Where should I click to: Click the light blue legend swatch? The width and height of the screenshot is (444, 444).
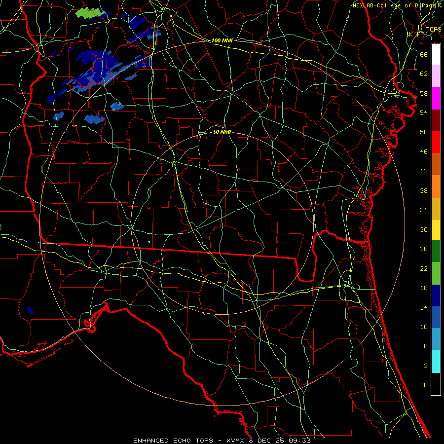coord(436,339)
